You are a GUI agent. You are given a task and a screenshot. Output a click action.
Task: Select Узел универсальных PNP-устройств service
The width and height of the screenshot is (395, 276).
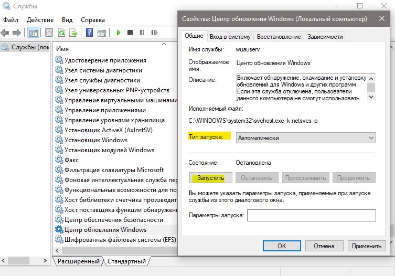pos(116,90)
